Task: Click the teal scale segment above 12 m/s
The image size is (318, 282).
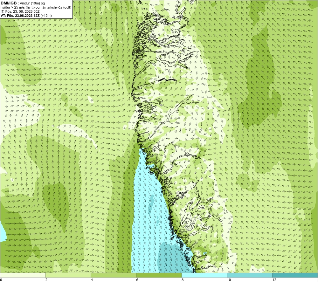Action: click(295, 275)
